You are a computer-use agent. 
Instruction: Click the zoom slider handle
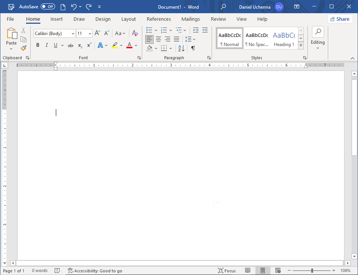click(x=312, y=271)
